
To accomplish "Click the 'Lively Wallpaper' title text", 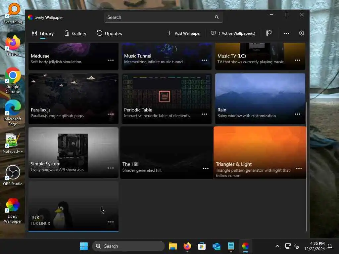I will click(x=49, y=18).
